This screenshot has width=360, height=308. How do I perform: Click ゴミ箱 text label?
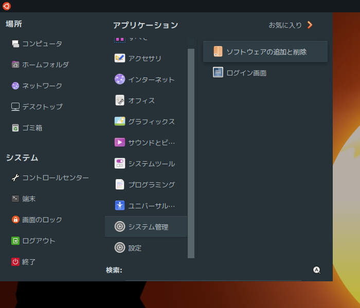[x=32, y=128]
